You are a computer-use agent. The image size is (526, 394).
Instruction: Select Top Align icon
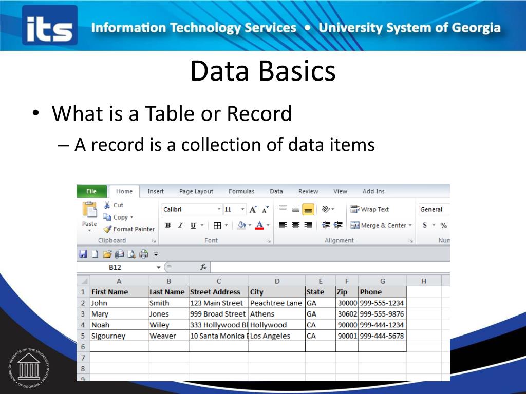[x=283, y=209]
